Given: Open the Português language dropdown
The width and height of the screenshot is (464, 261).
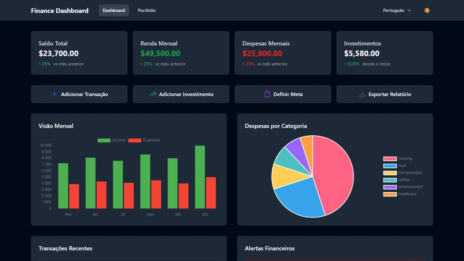Looking at the screenshot, I should (x=397, y=10).
